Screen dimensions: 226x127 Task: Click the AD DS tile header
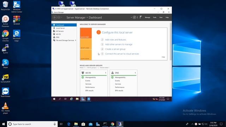coord(94,73)
